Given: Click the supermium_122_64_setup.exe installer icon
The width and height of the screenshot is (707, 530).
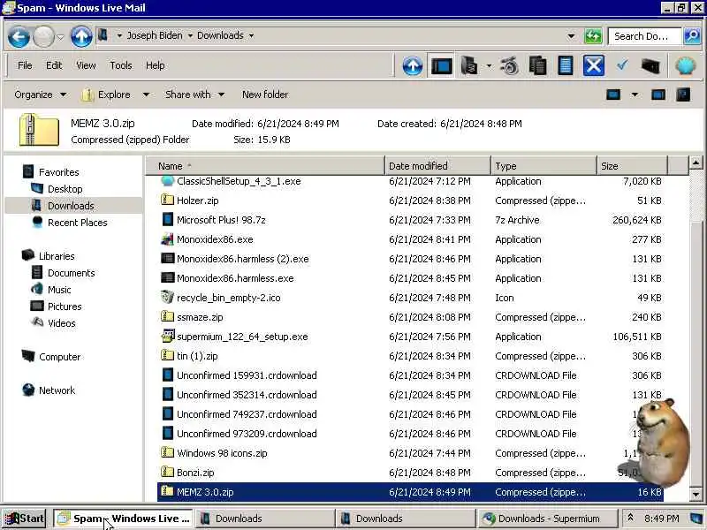Looking at the screenshot, I should pyautogui.click(x=167, y=337).
